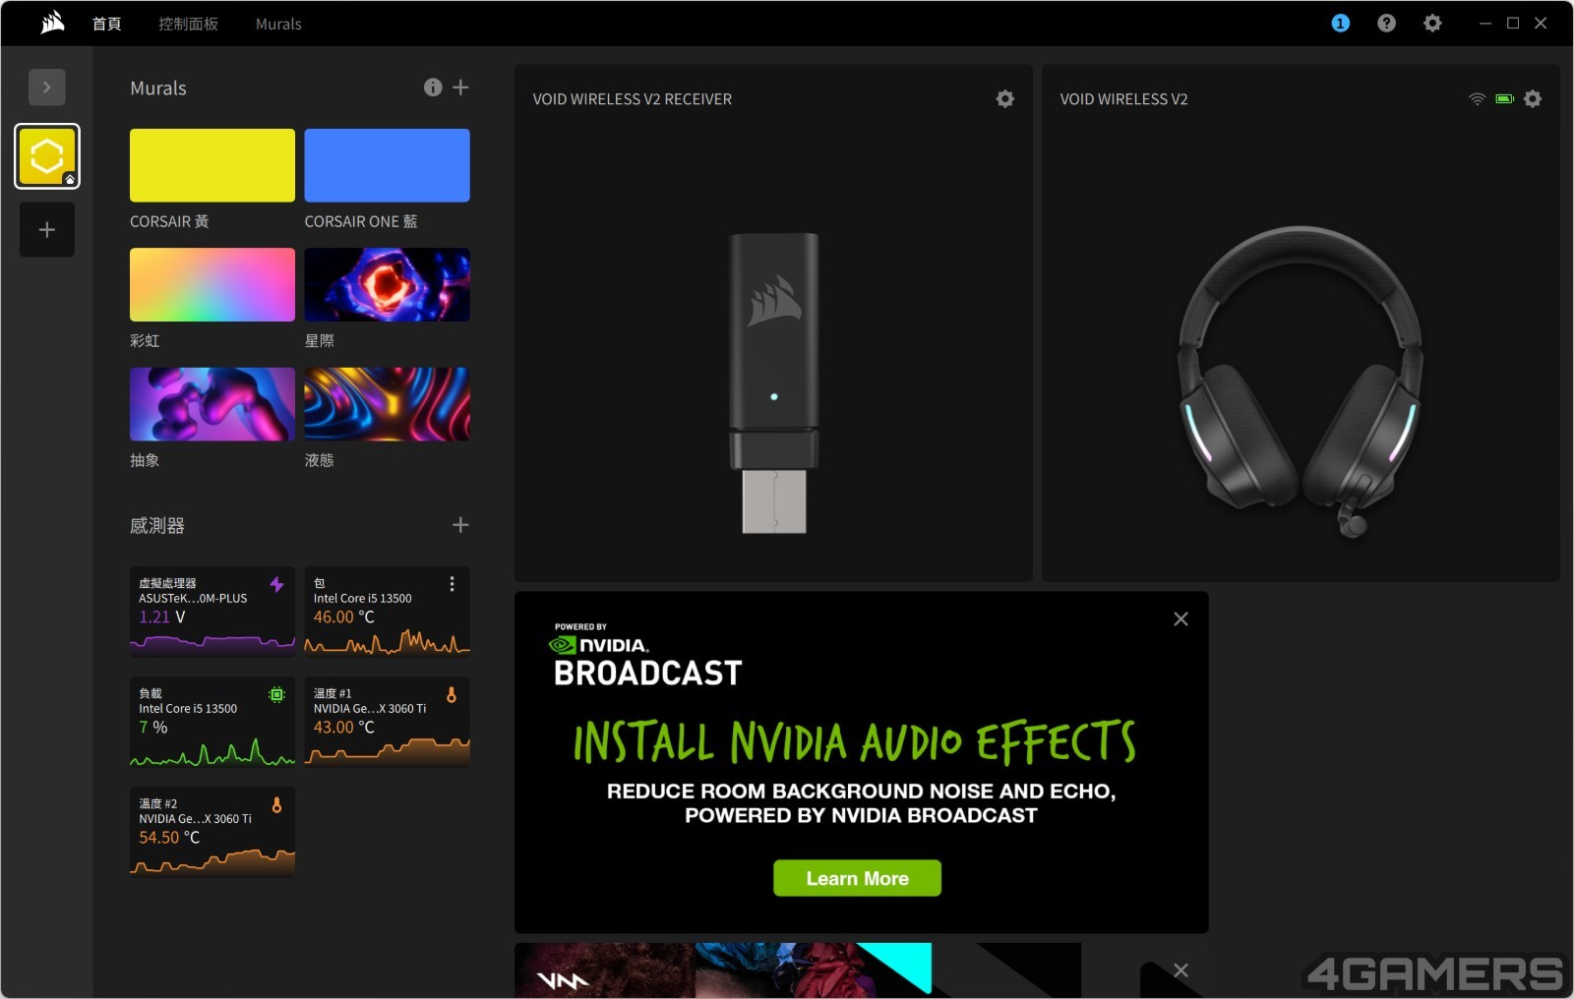Show Murals info icon
The width and height of the screenshot is (1574, 999).
click(433, 88)
